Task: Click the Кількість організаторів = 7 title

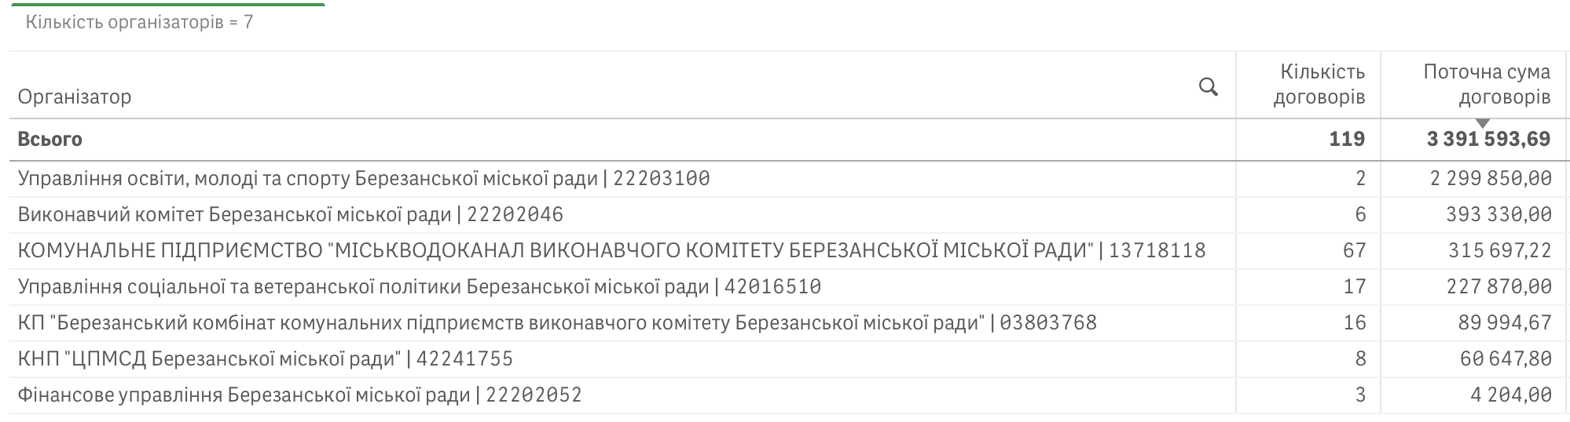Action: tap(139, 22)
